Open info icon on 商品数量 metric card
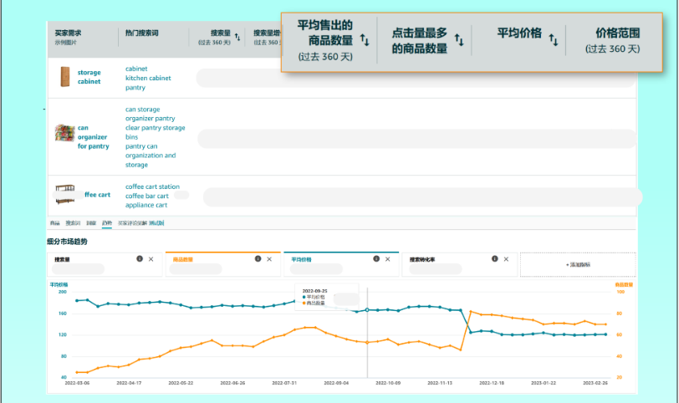 tap(258, 259)
